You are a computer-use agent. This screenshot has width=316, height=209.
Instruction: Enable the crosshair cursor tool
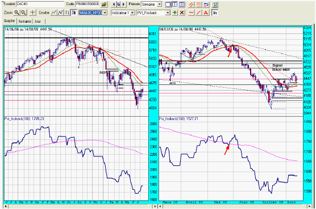coord(32,12)
